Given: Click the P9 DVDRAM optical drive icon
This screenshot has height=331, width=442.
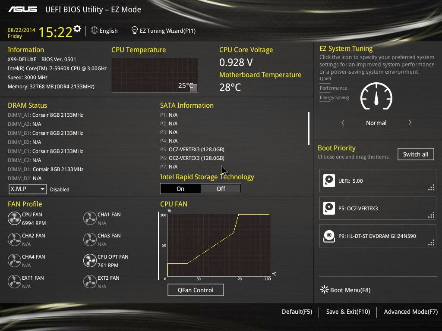Looking at the screenshot, I should click(x=329, y=236).
